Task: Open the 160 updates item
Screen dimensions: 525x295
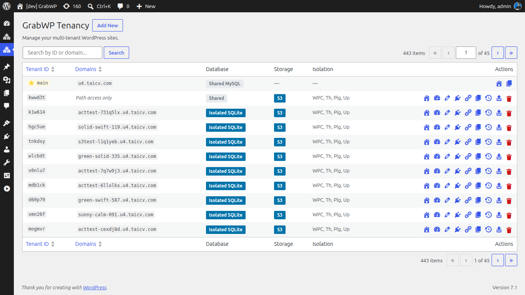Action: pyautogui.click(x=72, y=6)
